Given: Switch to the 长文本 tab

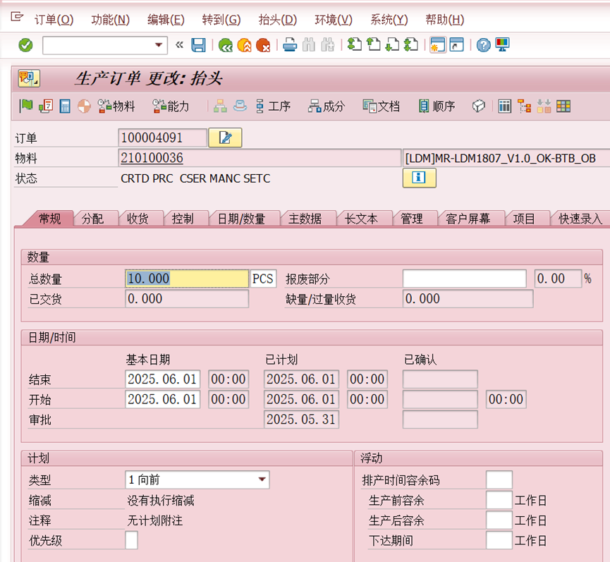Looking at the screenshot, I should tap(361, 219).
